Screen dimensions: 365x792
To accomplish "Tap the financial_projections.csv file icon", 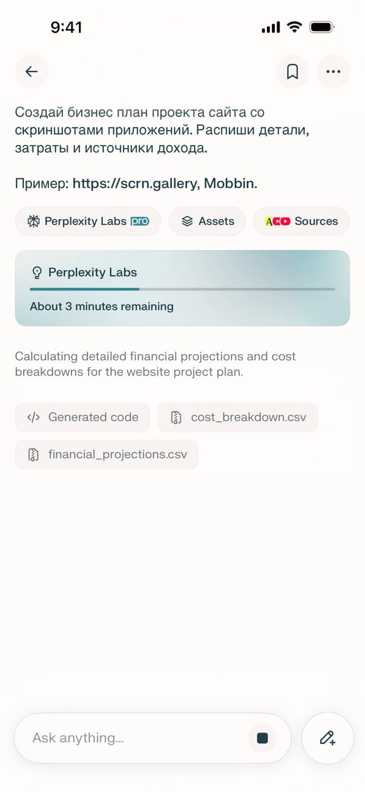I will [x=33, y=454].
